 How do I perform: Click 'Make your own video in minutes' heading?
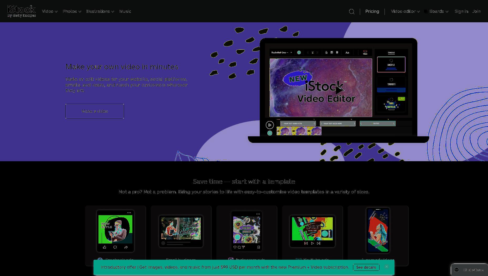[x=122, y=67]
